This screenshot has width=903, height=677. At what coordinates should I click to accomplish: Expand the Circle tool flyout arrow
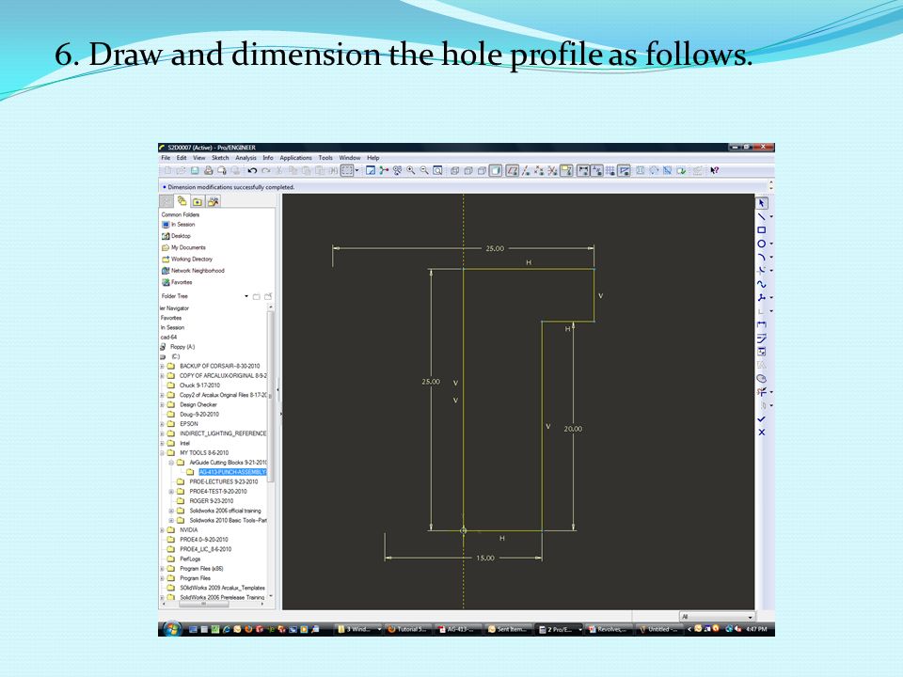tap(771, 244)
